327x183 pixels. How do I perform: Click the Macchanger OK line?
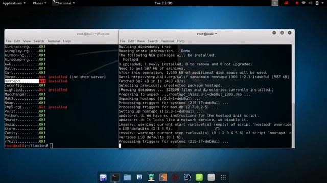(x=25, y=94)
